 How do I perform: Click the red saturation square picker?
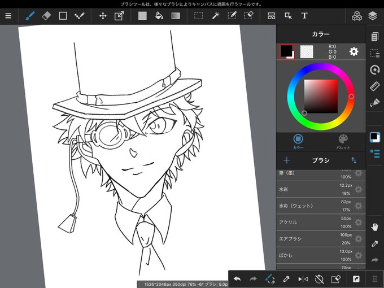tap(321, 96)
